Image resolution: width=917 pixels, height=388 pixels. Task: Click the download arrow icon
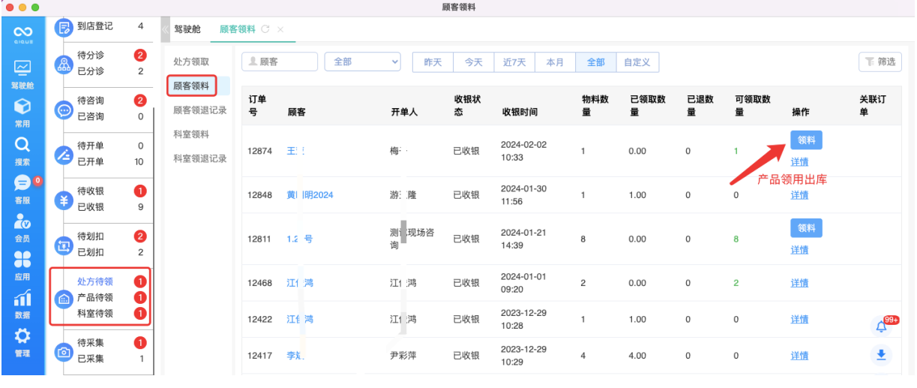(882, 355)
